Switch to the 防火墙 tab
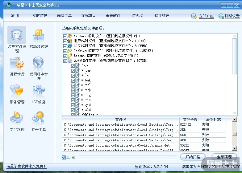This screenshot has height=173, width=242. [137, 15]
